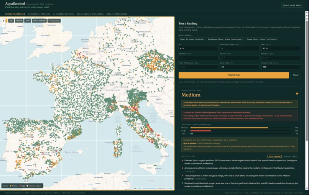Focus the Dissolved Oxygen input field

tap(240, 48)
